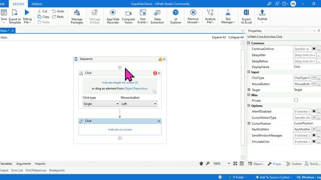The height and width of the screenshot is (180, 321).
Task: Click Export to Excel
Action: click(x=246, y=16)
